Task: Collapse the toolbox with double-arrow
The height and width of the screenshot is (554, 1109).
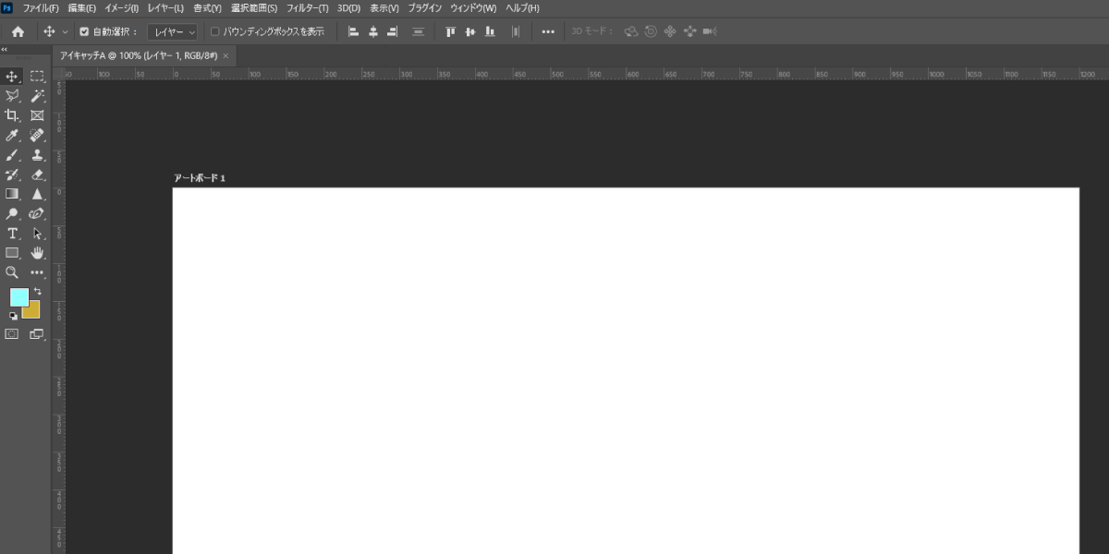Action: click(x=5, y=50)
